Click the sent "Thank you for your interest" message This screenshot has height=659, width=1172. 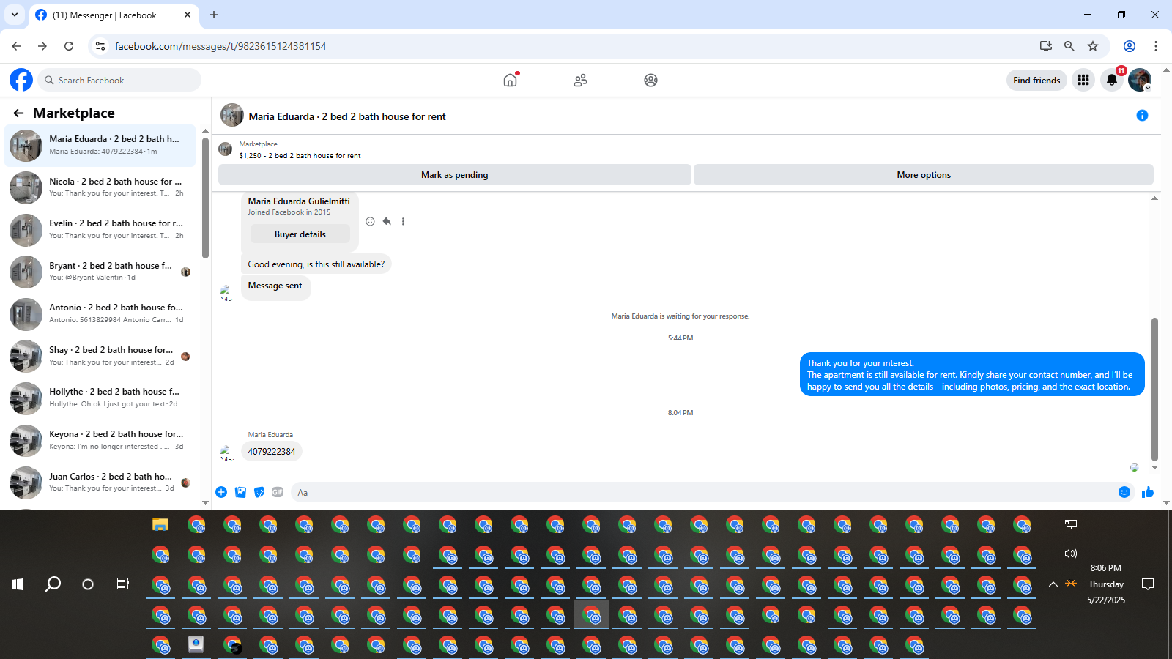coord(972,374)
